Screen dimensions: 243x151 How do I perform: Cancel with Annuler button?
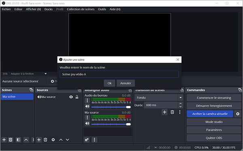click(x=126, y=83)
